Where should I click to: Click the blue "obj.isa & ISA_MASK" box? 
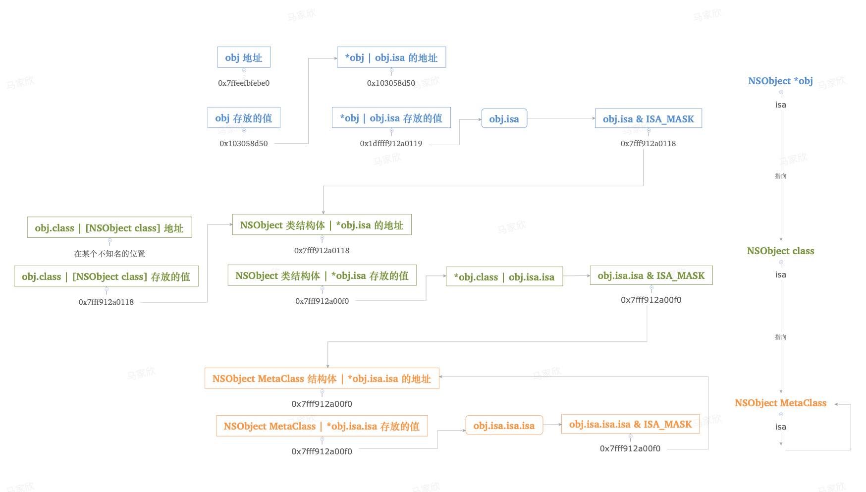tap(648, 119)
